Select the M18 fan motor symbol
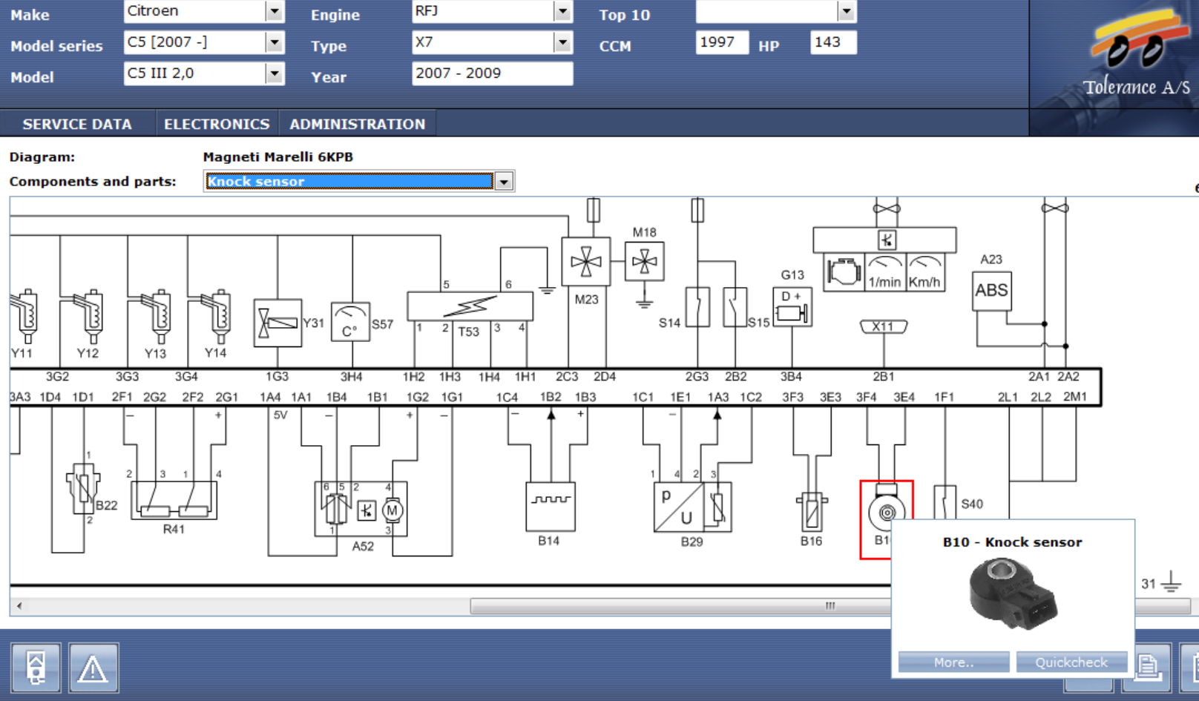 click(x=644, y=261)
